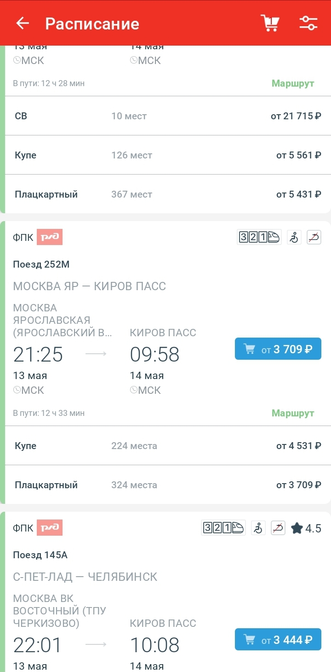Buy ticket from 3 444 ₽
Image resolution: width=331 pixels, height=672 pixels.
(x=278, y=640)
